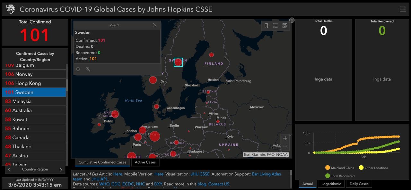Click the yellow Other Locations legend swatch
The width and height of the screenshot is (411, 190).
(361, 168)
